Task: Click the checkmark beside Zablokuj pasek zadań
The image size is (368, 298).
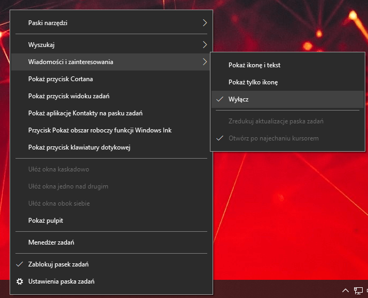Action: 19,264
